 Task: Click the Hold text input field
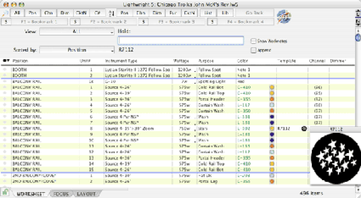[x=180, y=41]
